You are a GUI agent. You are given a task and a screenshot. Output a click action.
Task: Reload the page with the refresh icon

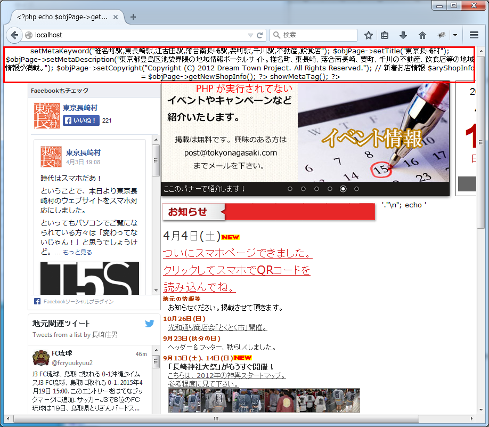(x=260, y=35)
